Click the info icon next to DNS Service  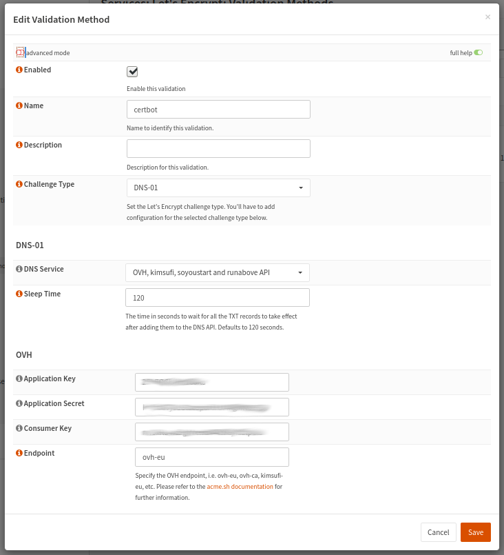(19, 270)
